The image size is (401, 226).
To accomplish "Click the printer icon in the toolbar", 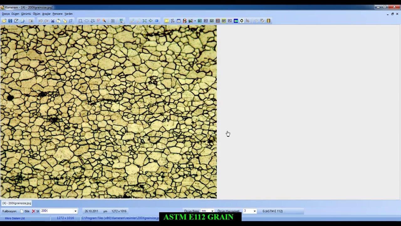I will pos(22,21).
